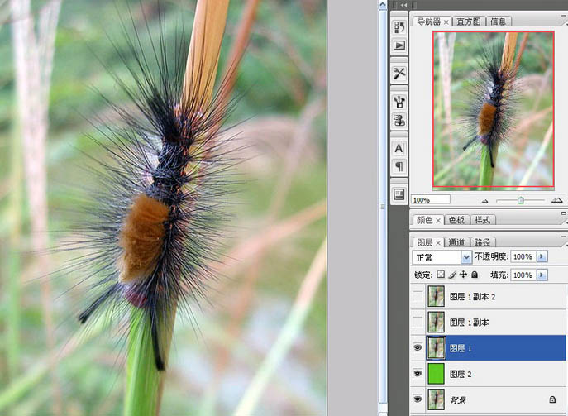The height and width of the screenshot is (416, 568).
Task: Open the Tool Presets panel icon
Action: [399, 73]
